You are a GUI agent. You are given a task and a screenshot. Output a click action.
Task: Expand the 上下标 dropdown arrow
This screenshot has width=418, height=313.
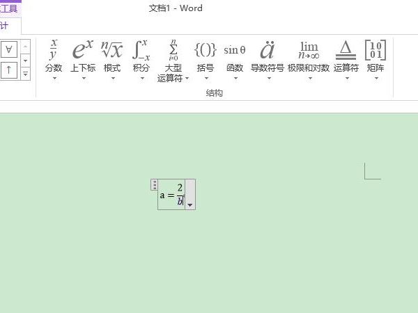(84, 78)
